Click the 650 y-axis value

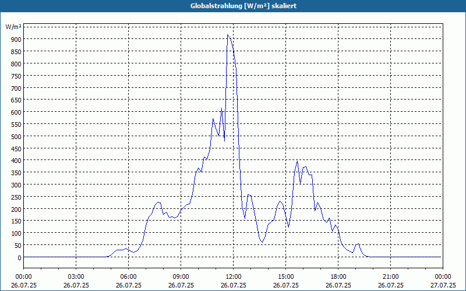click(x=17, y=100)
